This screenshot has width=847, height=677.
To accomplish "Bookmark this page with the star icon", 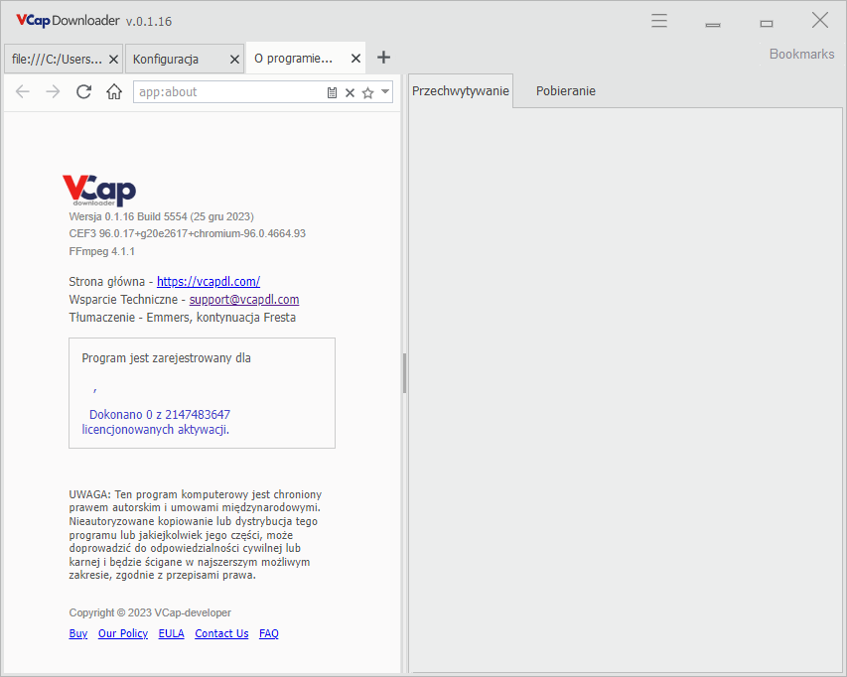I will click(x=367, y=93).
